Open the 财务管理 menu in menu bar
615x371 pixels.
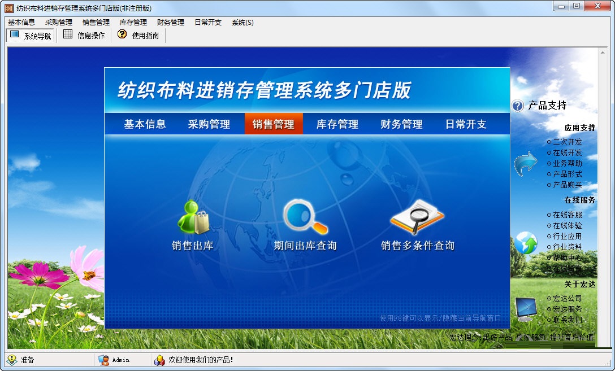click(x=170, y=23)
